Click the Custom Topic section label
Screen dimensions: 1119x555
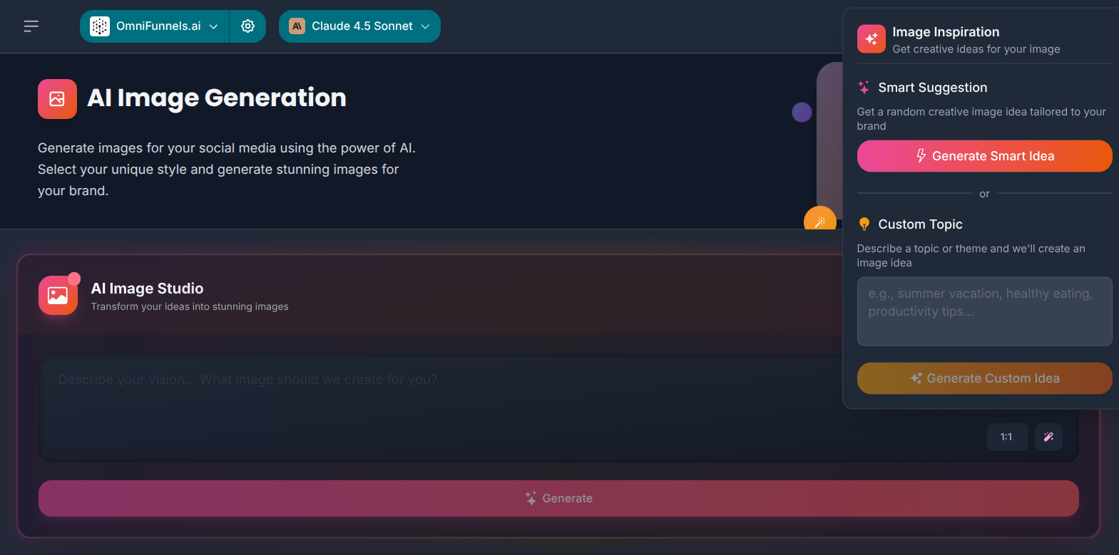point(920,224)
